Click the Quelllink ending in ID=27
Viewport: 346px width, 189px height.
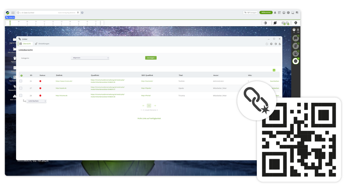coord(107,88)
